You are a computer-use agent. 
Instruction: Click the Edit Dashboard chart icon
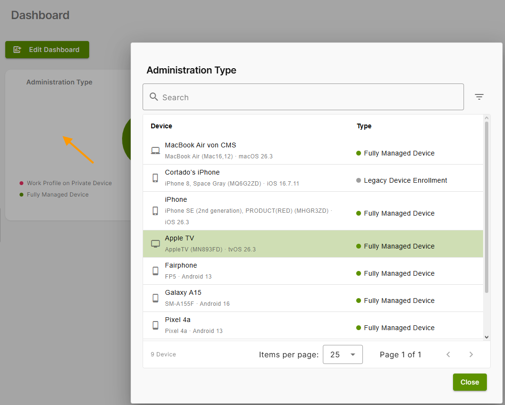tap(17, 50)
